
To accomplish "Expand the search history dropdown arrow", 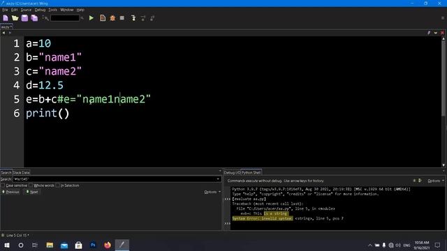I will 219,179.
